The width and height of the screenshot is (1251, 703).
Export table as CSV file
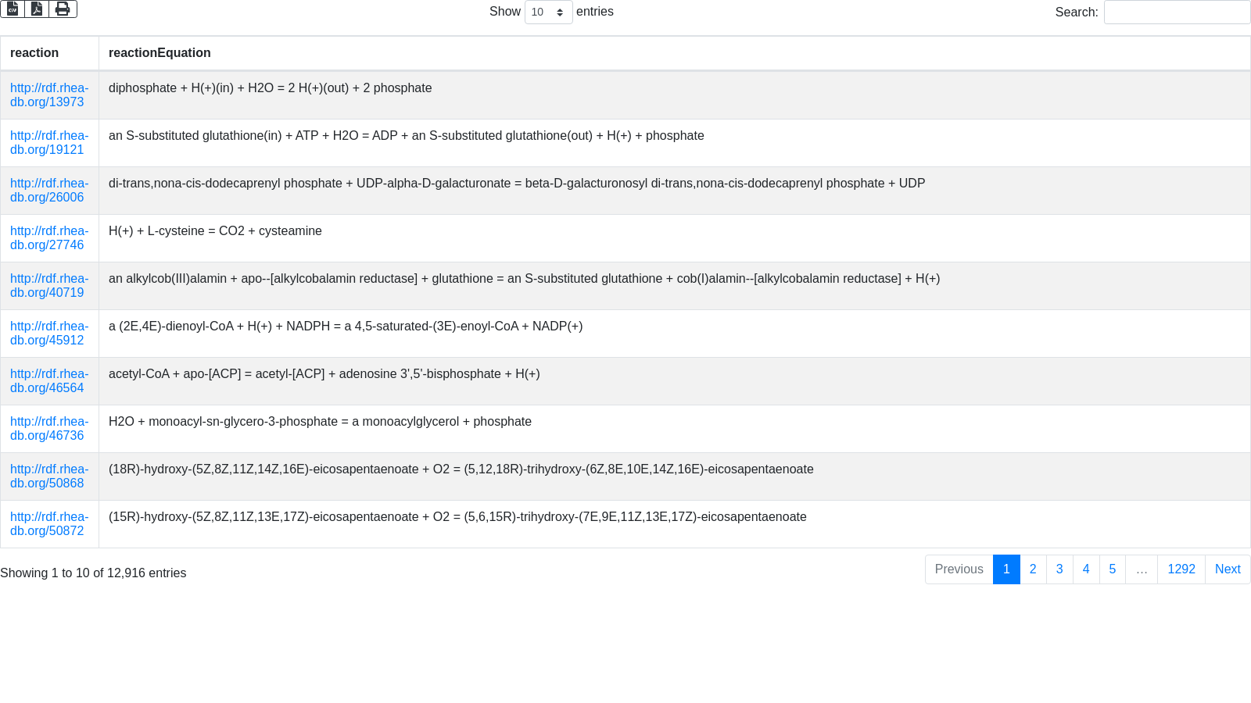pyautogui.click(x=13, y=9)
